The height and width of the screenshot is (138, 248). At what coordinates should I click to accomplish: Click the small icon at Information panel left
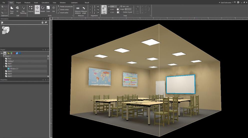coord(2,23)
